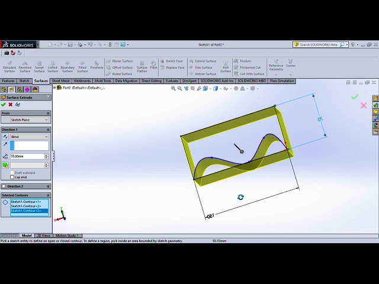Click the Extend Surface command

203,61
